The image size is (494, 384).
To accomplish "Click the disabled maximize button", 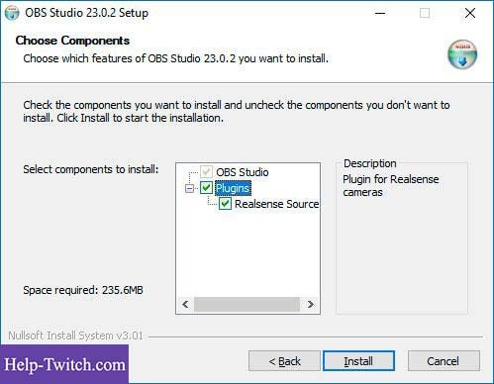I will [425, 13].
